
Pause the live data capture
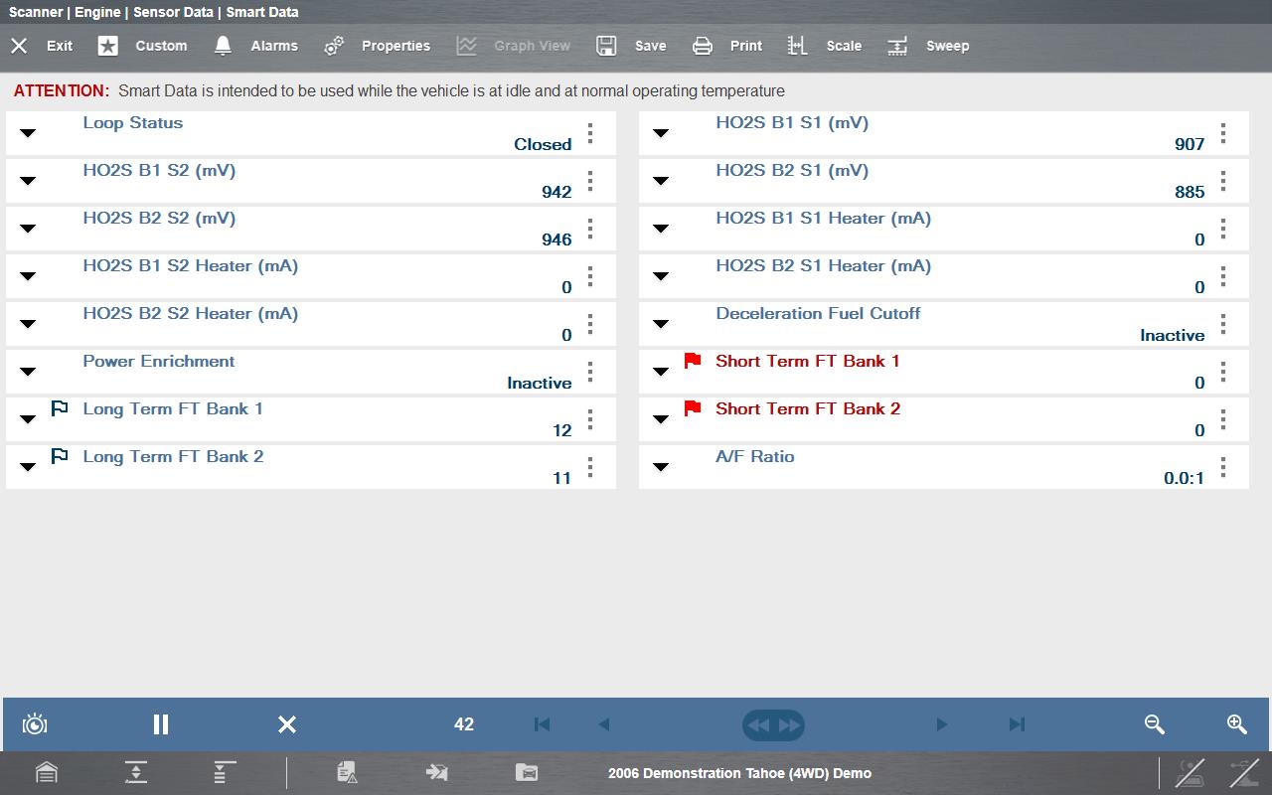click(x=161, y=724)
